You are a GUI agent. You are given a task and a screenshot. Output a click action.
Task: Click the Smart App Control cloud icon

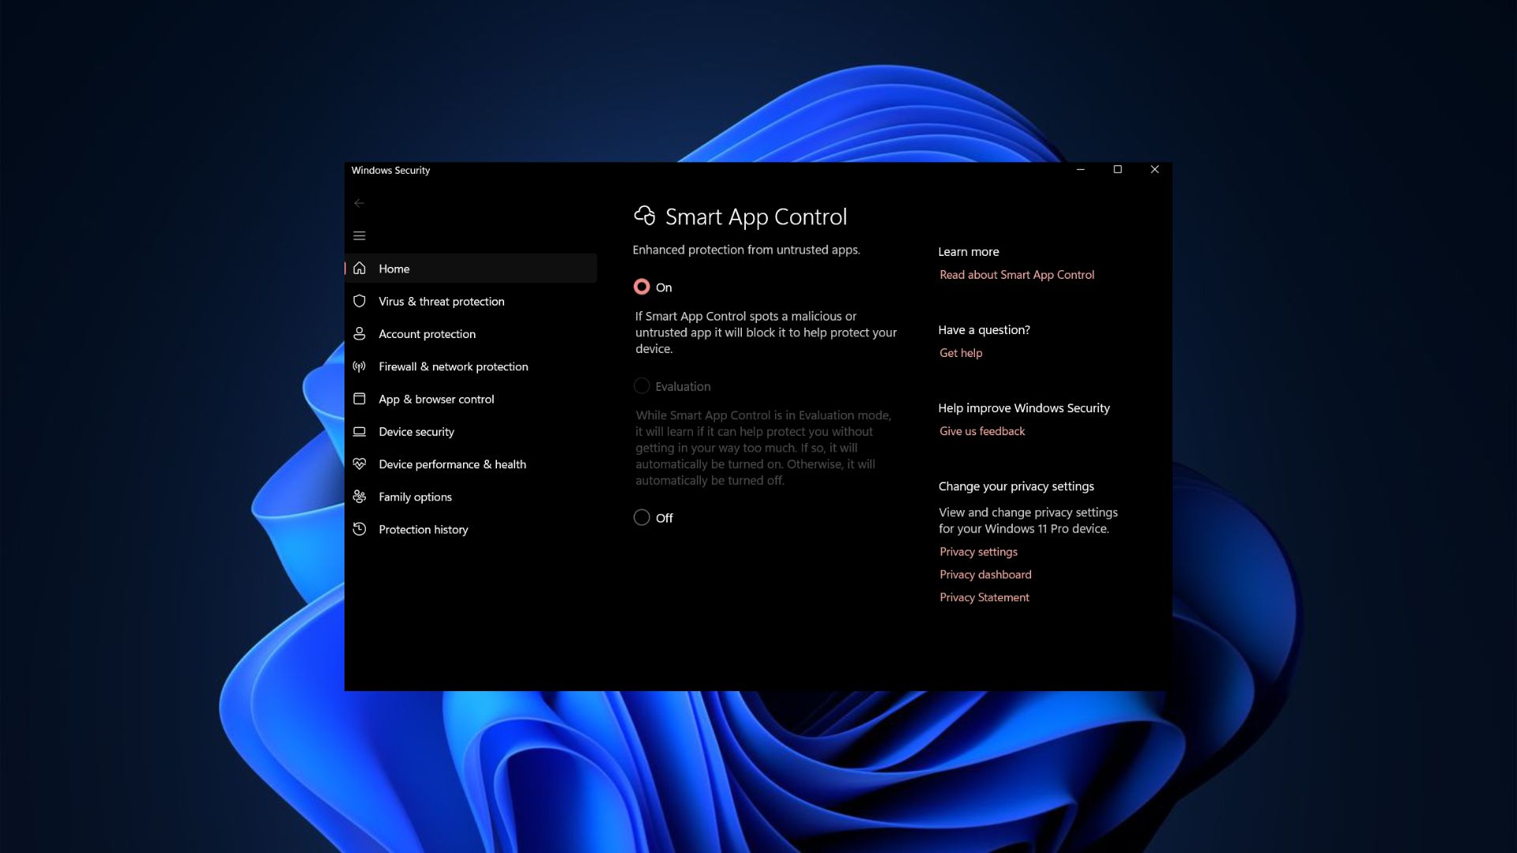tap(645, 216)
